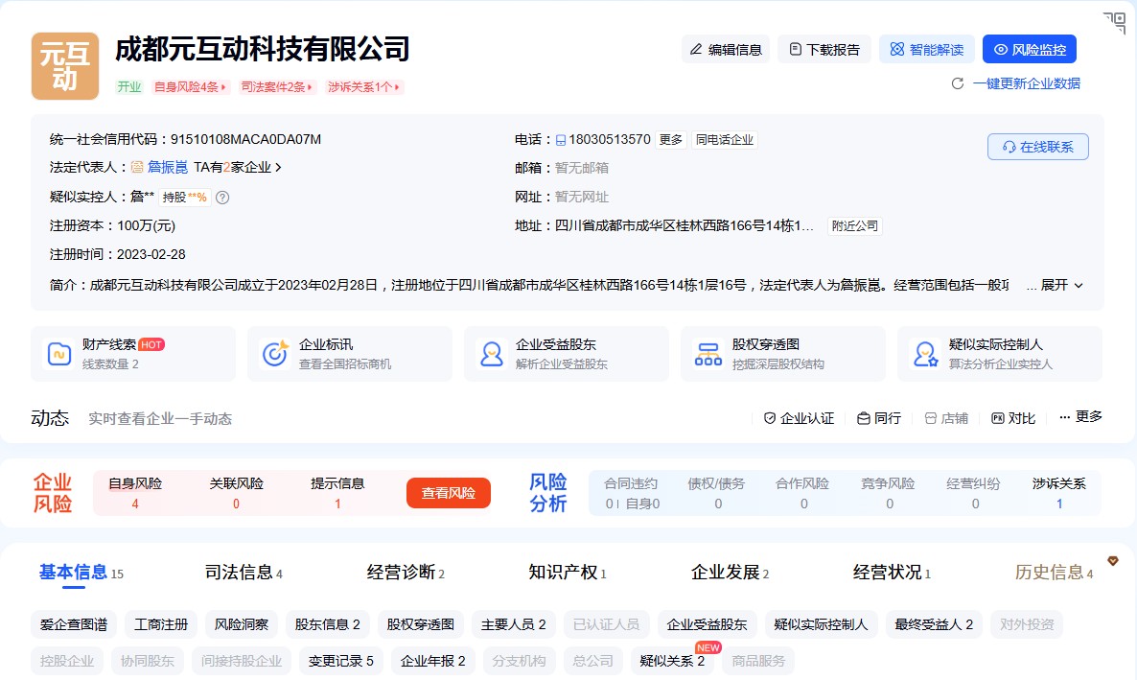The width and height of the screenshot is (1137, 680).
Task: Click the headset icon in 在线联系
Action: pos(1009,148)
